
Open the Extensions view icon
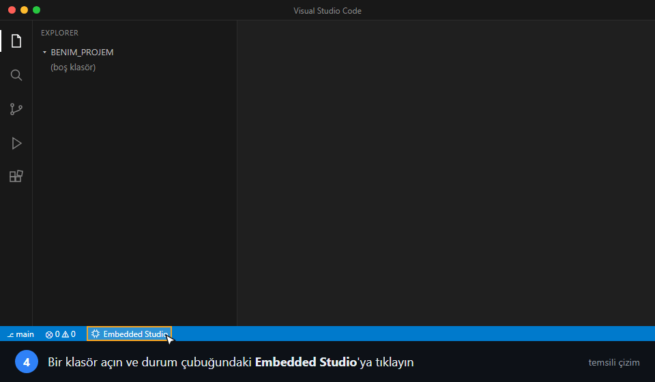(16, 176)
